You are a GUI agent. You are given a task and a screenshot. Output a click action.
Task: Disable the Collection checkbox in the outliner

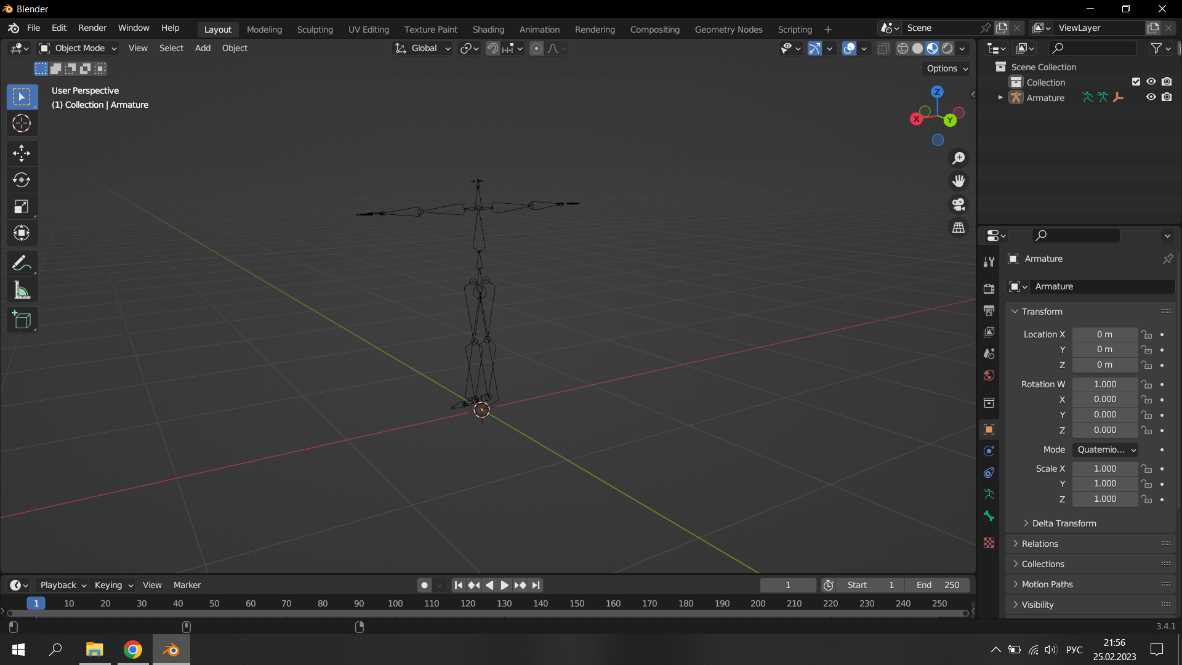click(1136, 81)
